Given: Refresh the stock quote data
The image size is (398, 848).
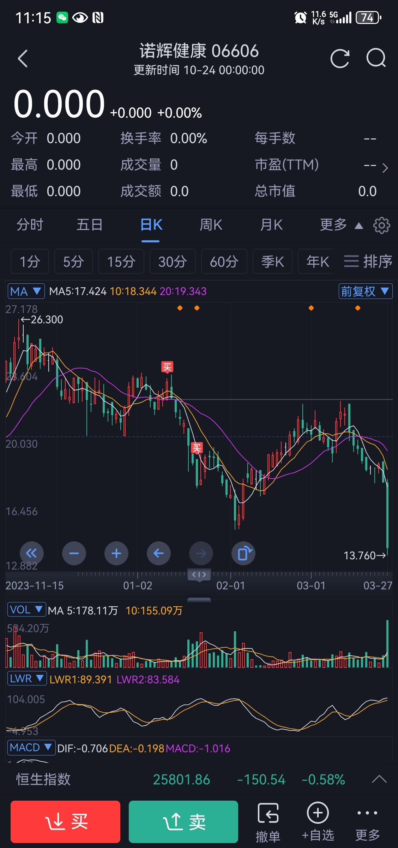Looking at the screenshot, I should coord(340,58).
